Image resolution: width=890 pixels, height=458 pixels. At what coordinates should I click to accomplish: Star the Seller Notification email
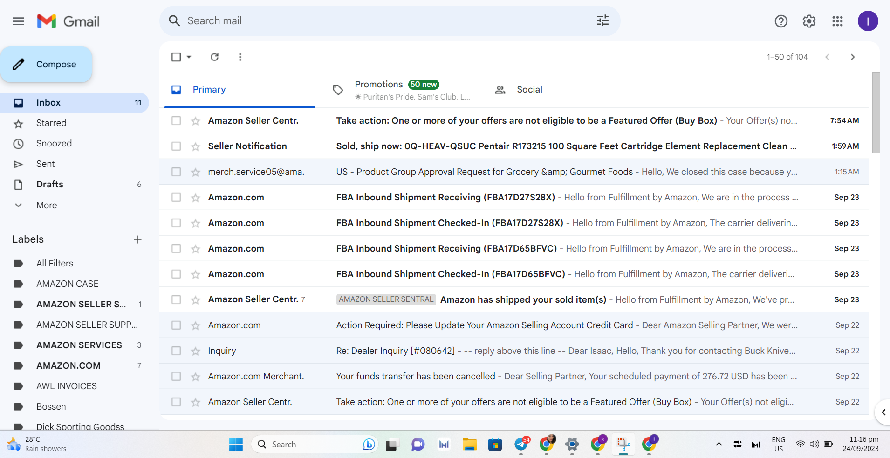click(x=196, y=146)
